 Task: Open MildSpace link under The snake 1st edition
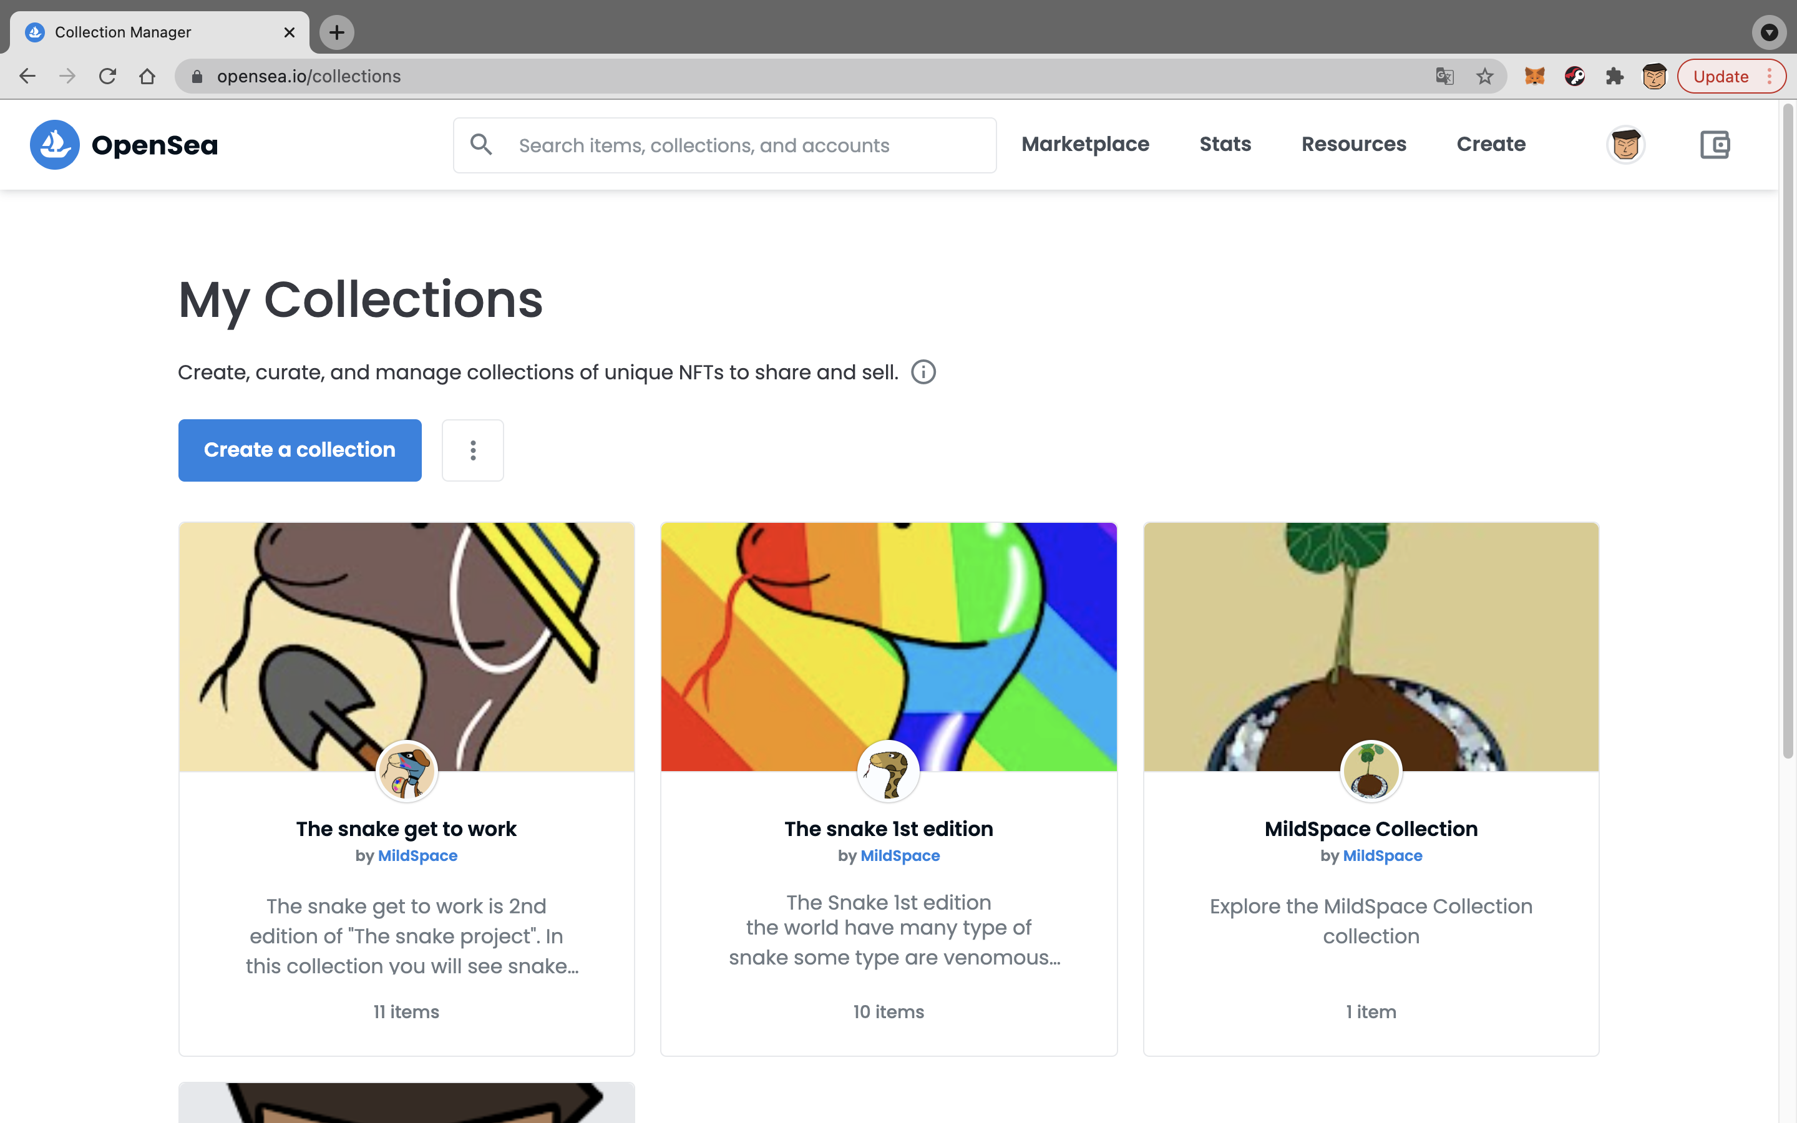pos(900,855)
